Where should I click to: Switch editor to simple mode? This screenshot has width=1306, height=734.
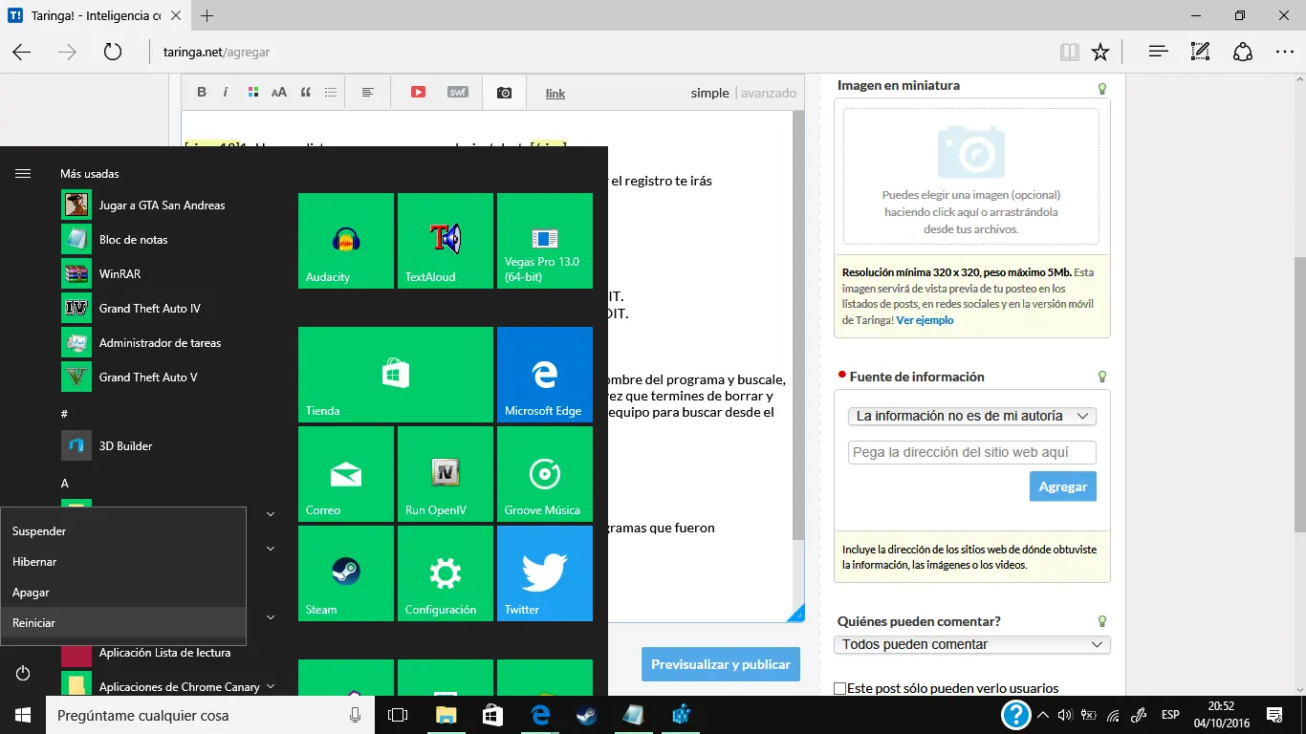pos(709,93)
